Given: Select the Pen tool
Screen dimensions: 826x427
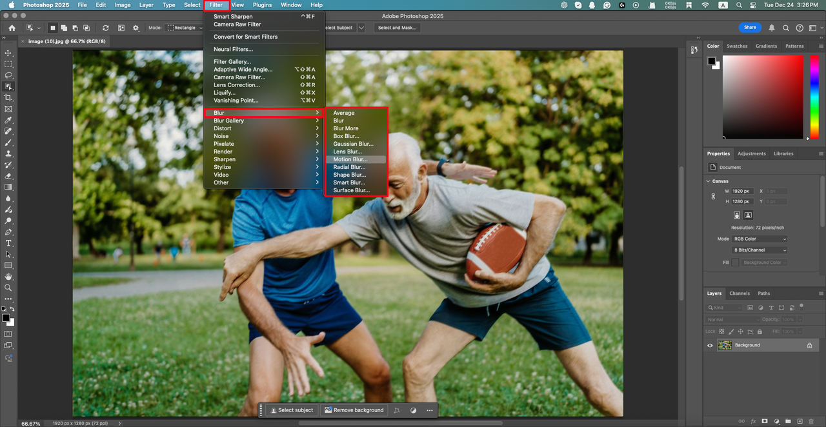Looking at the screenshot, I should point(8,232).
